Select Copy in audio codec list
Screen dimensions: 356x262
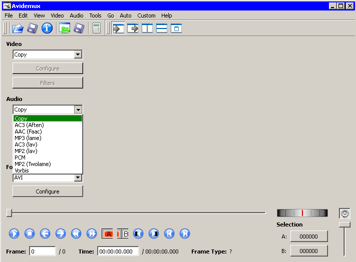[48, 118]
